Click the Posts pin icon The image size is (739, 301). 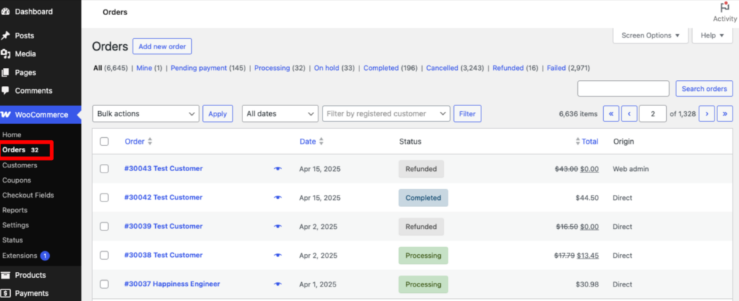[x=6, y=36]
